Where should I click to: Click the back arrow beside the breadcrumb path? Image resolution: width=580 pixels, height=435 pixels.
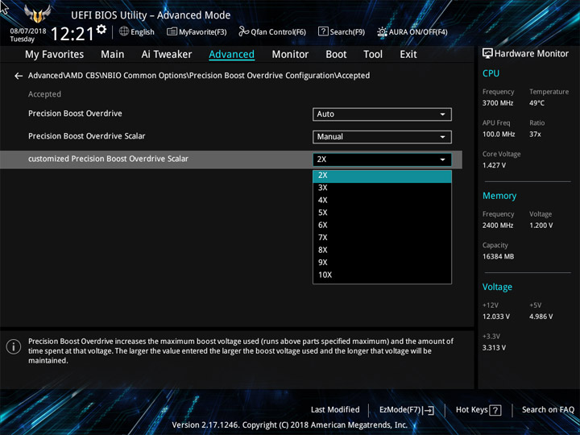(x=19, y=76)
